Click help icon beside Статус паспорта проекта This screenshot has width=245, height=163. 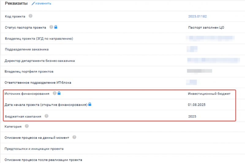pos(51,27)
